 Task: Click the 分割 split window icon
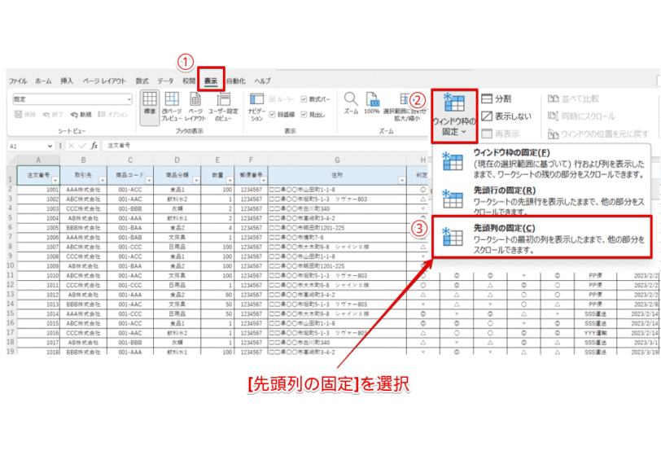coord(497,99)
